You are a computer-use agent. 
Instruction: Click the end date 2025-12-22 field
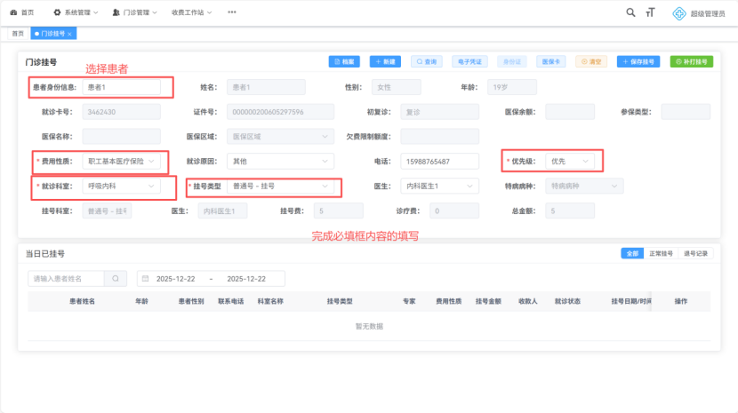246,279
